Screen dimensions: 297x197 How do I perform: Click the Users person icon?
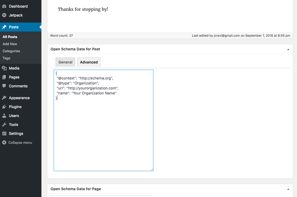tap(4, 116)
